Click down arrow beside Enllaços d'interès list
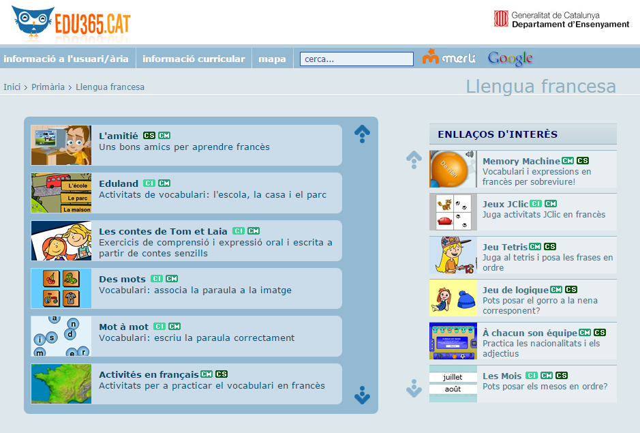The height and width of the screenshot is (433, 640). pos(414,388)
